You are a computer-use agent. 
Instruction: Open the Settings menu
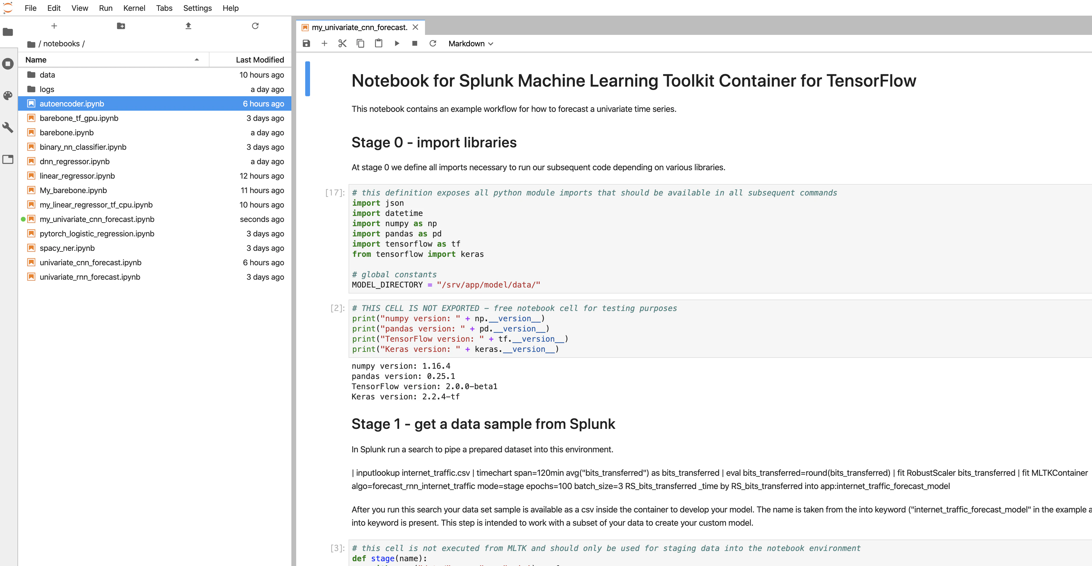coord(197,8)
